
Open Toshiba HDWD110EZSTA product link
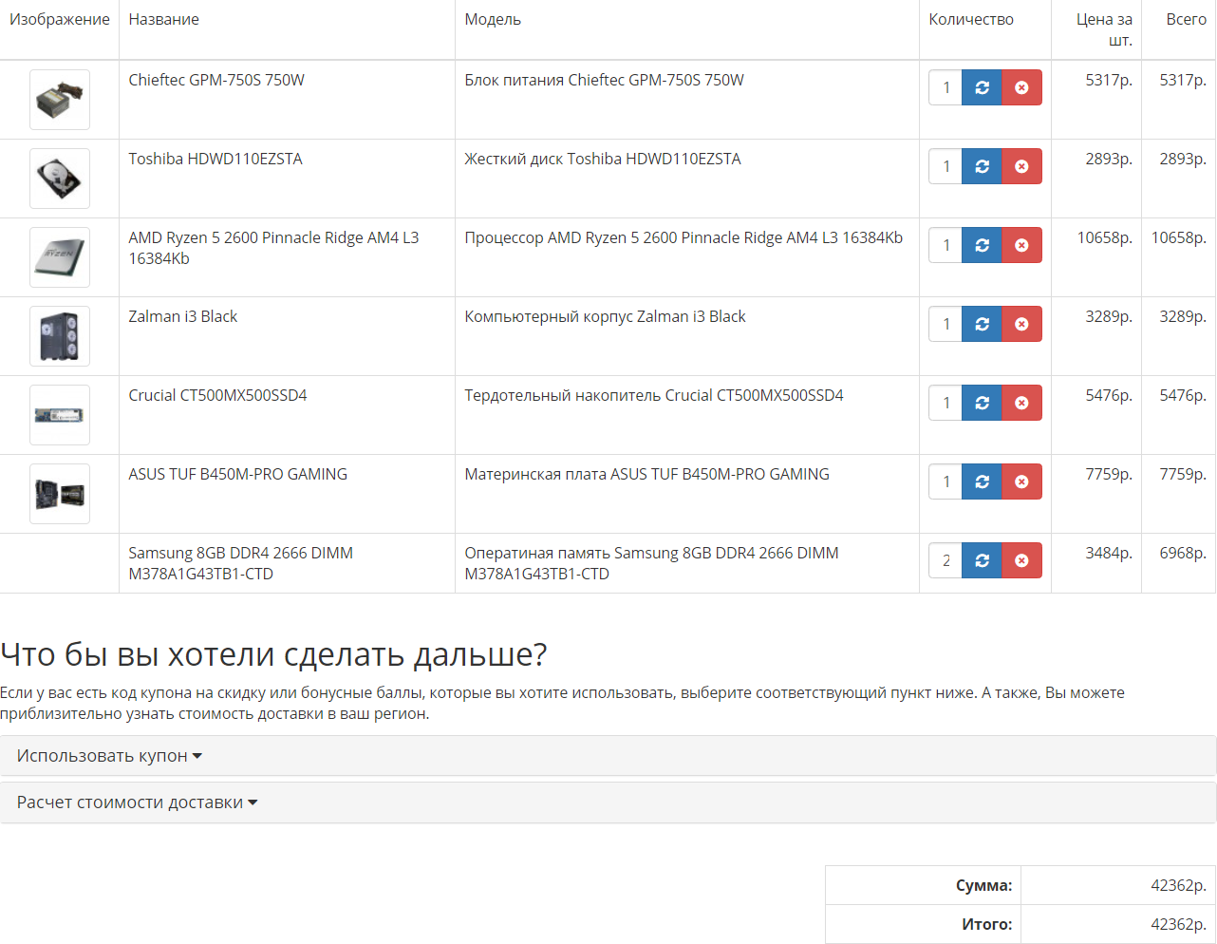coord(215,159)
